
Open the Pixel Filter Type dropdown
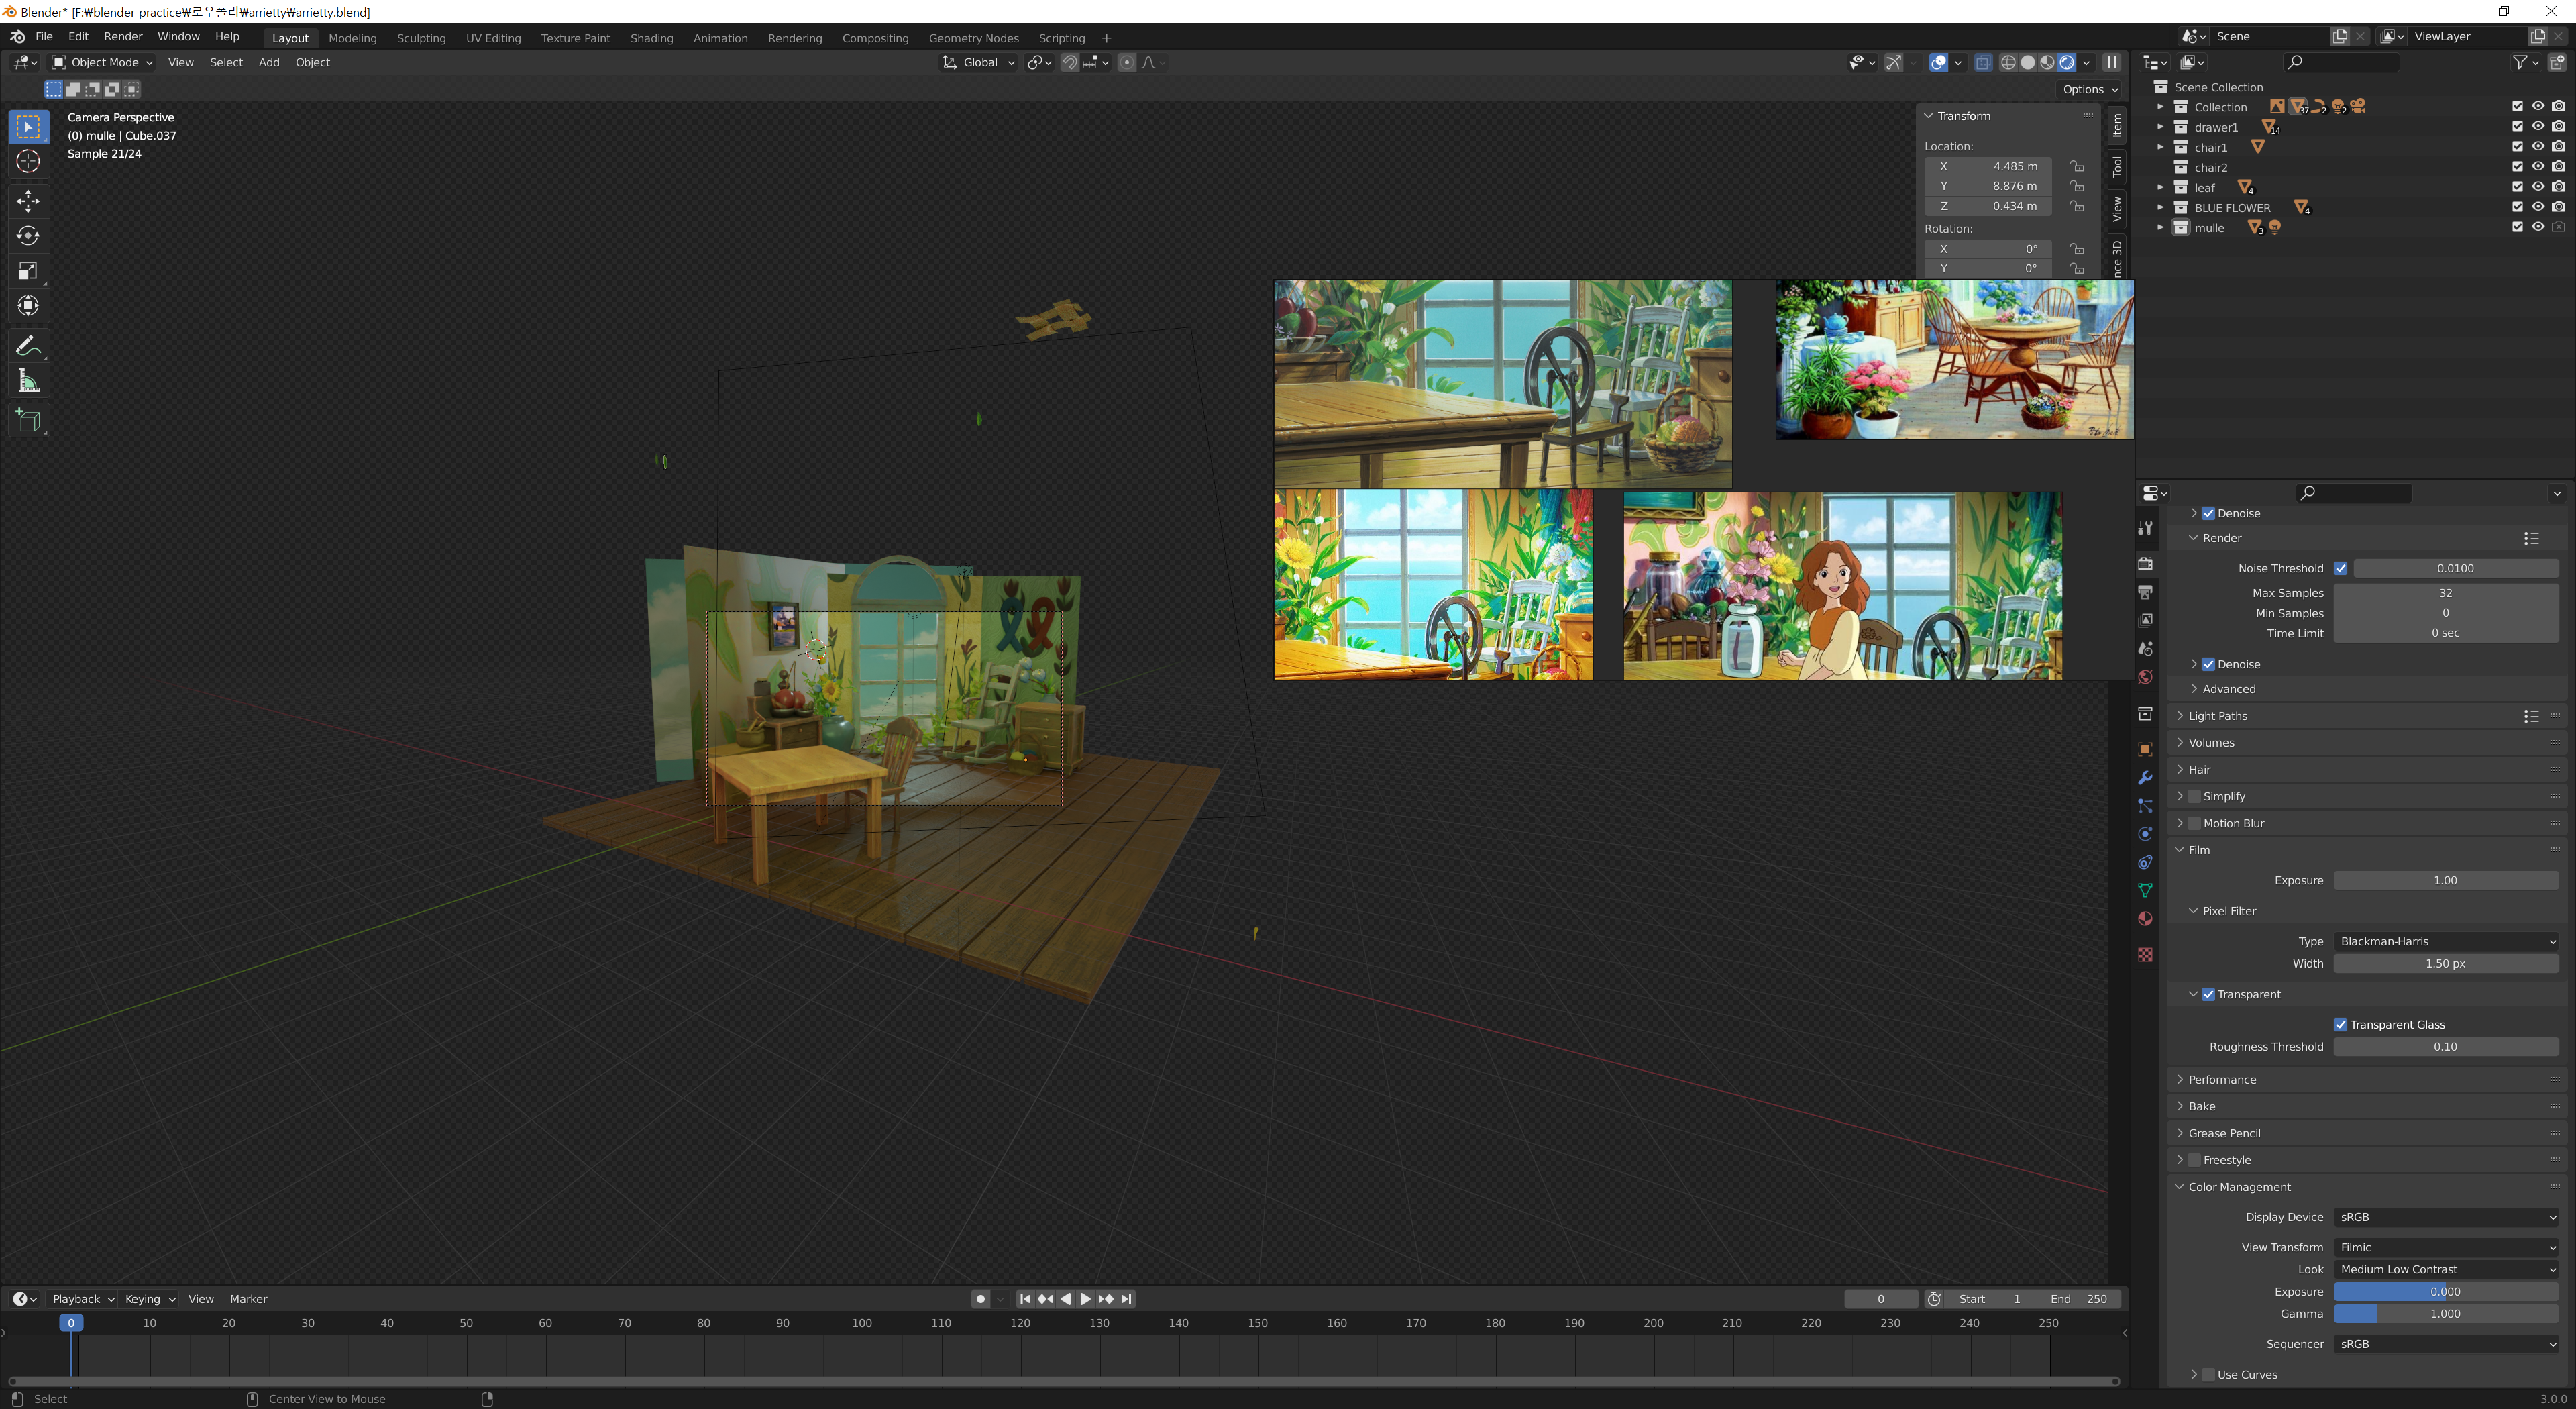(2445, 941)
